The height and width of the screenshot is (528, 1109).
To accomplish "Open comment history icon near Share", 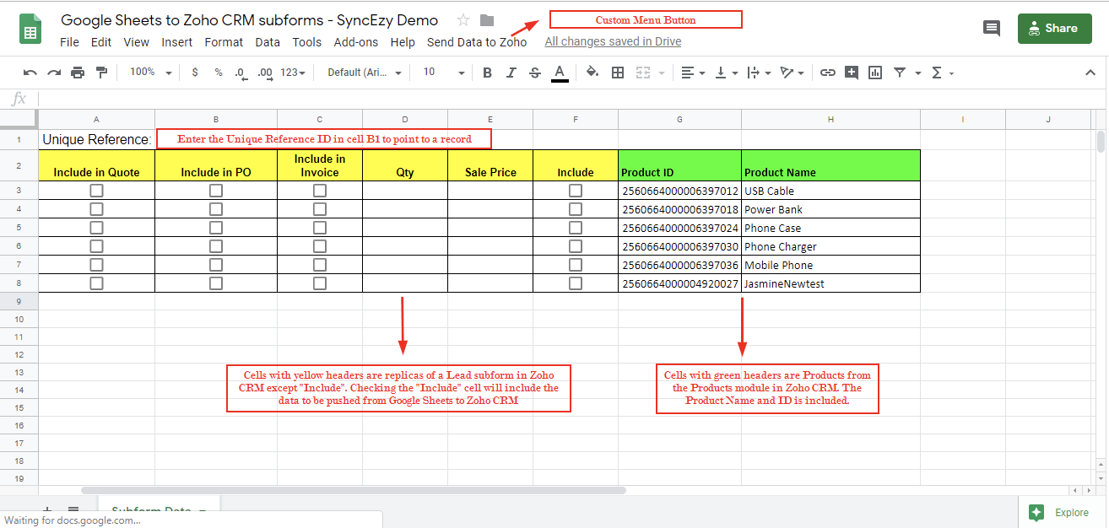I will coord(992,28).
